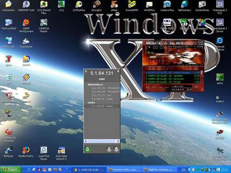Launch Firefox from the Quick Launch bar
The height and width of the screenshot is (173, 231).
[55, 170]
